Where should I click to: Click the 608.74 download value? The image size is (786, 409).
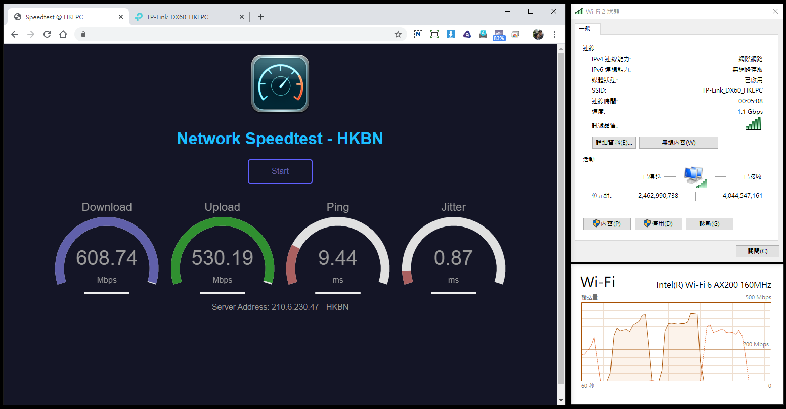(x=107, y=258)
